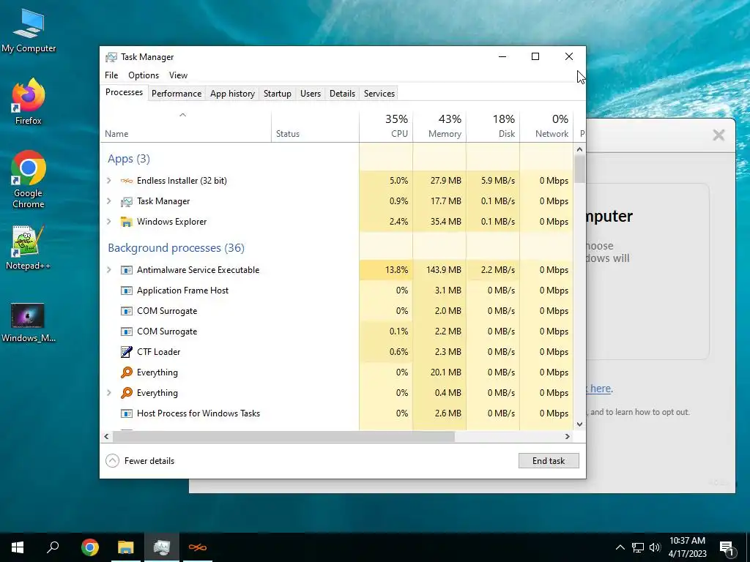Open the network icon in system tray
Image resolution: width=750 pixels, height=562 pixels.
coord(638,547)
